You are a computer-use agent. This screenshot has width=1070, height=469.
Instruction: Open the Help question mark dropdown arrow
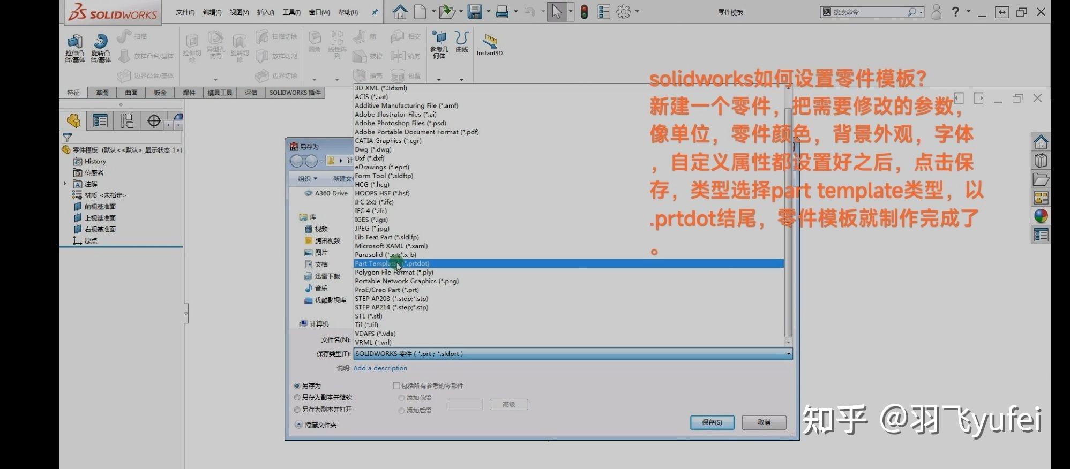(968, 12)
